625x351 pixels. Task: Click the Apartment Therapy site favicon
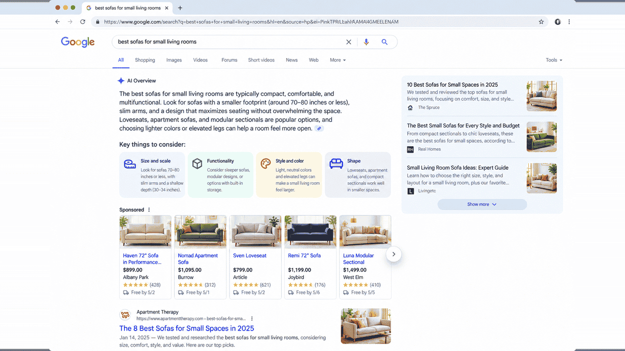pyautogui.click(x=125, y=315)
